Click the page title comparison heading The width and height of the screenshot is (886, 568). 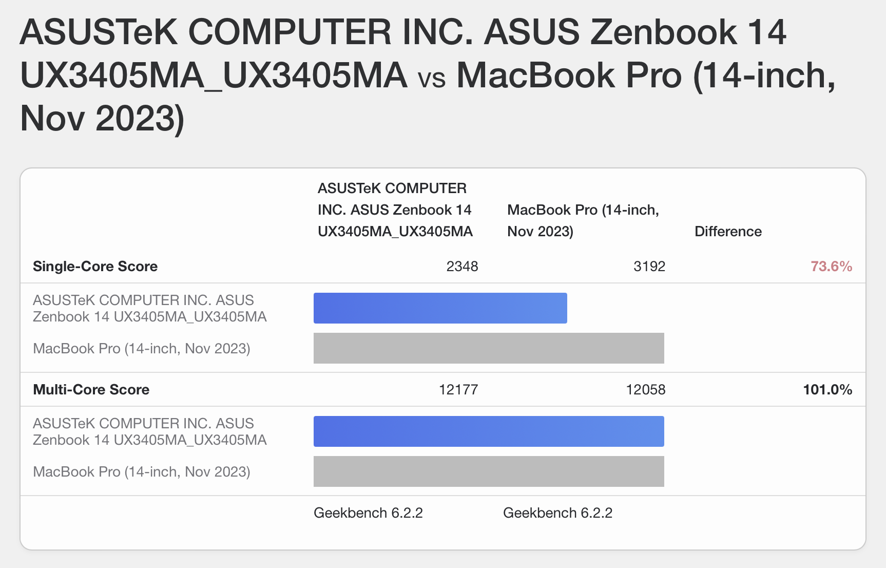pos(429,75)
